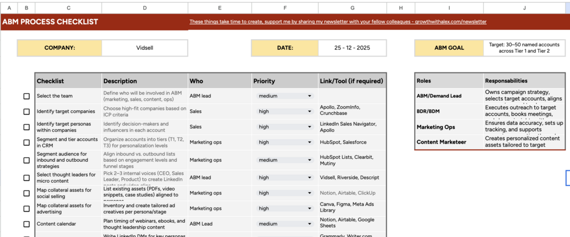Select the Who header cell
The height and width of the screenshot is (237, 570).
[219, 81]
